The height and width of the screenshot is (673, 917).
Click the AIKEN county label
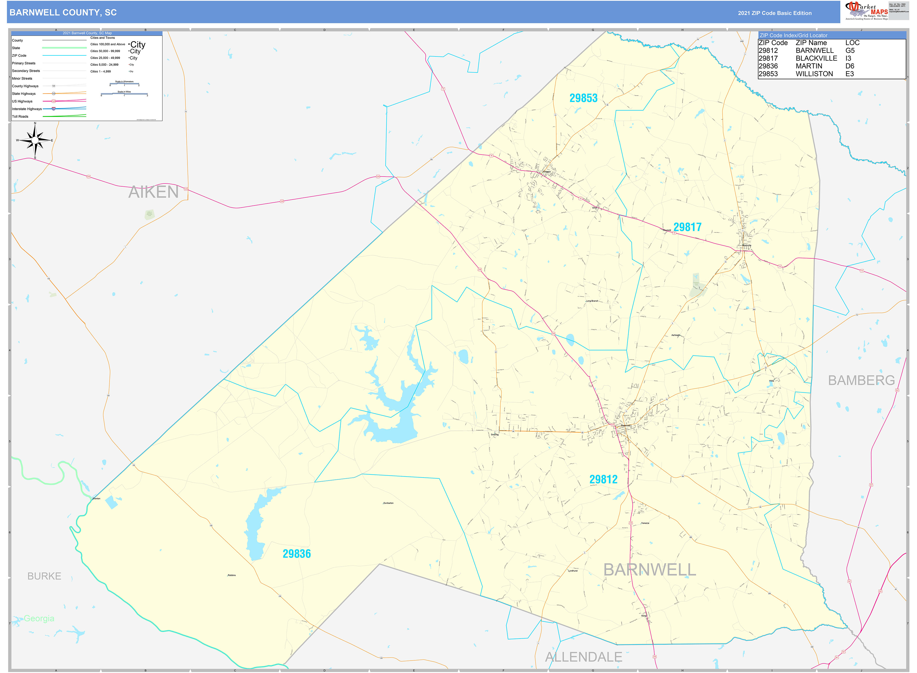[x=153, y=192]
